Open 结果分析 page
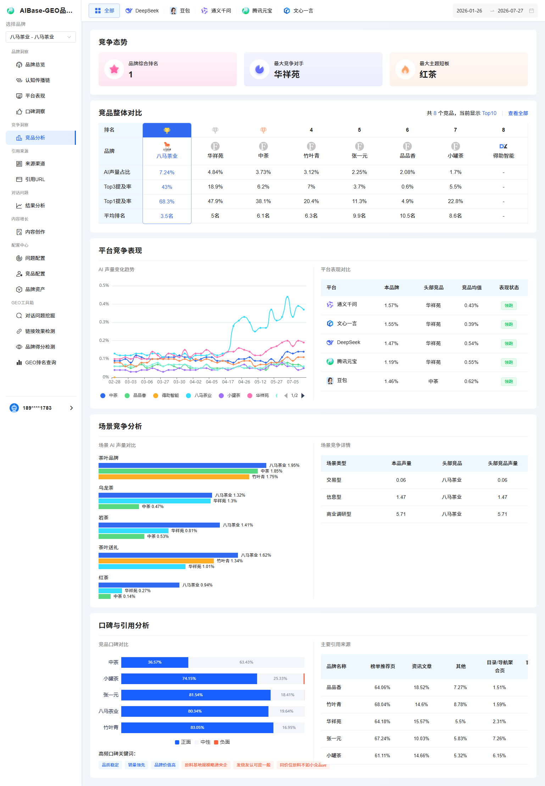The width and height of the screenshot is (545, 786). click(x=40, y=206)
